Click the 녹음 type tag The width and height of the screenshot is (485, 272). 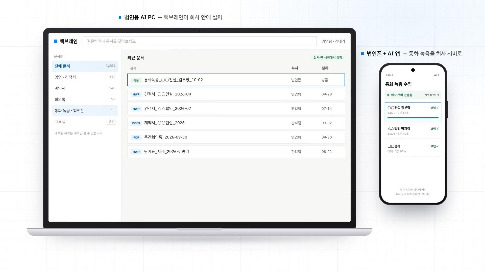pos(136,80)
